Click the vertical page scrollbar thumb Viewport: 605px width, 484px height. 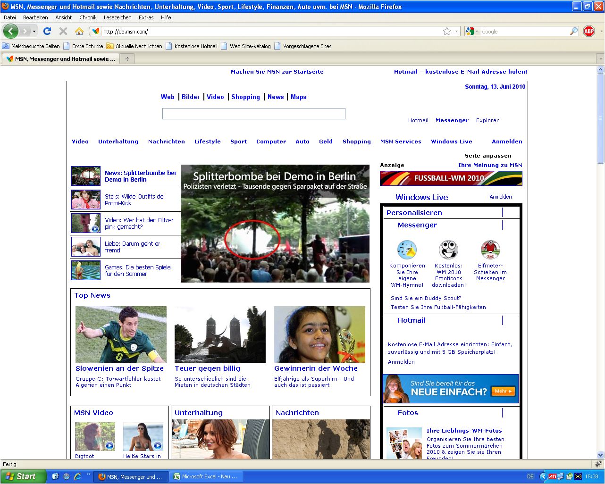600,118
